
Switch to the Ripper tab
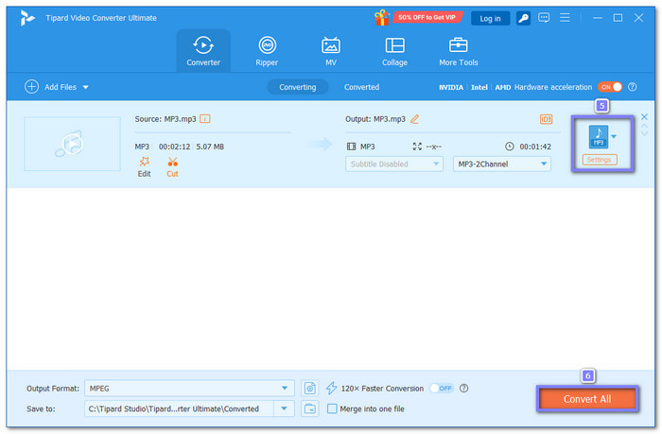[267, 51]
